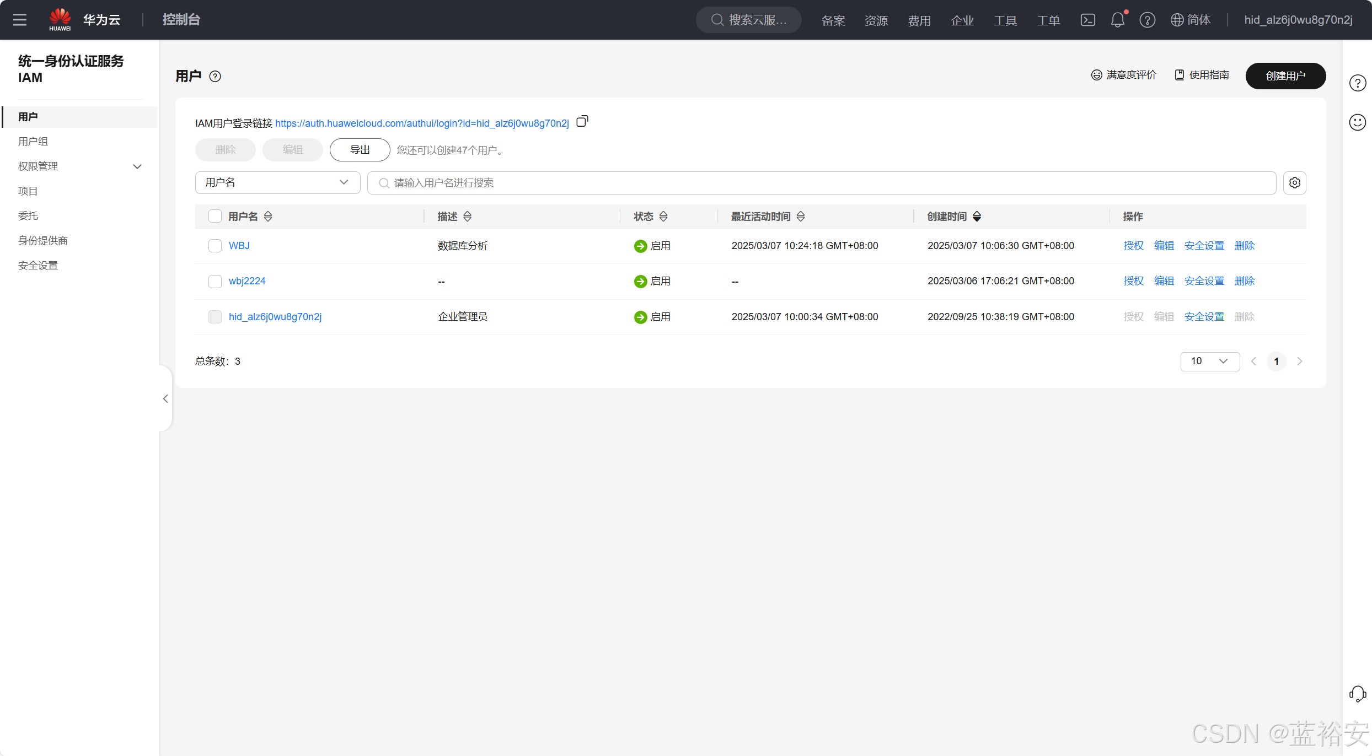1372x756 pixels.
Task: Copy the IAM user login link
Action: point(582,121)
